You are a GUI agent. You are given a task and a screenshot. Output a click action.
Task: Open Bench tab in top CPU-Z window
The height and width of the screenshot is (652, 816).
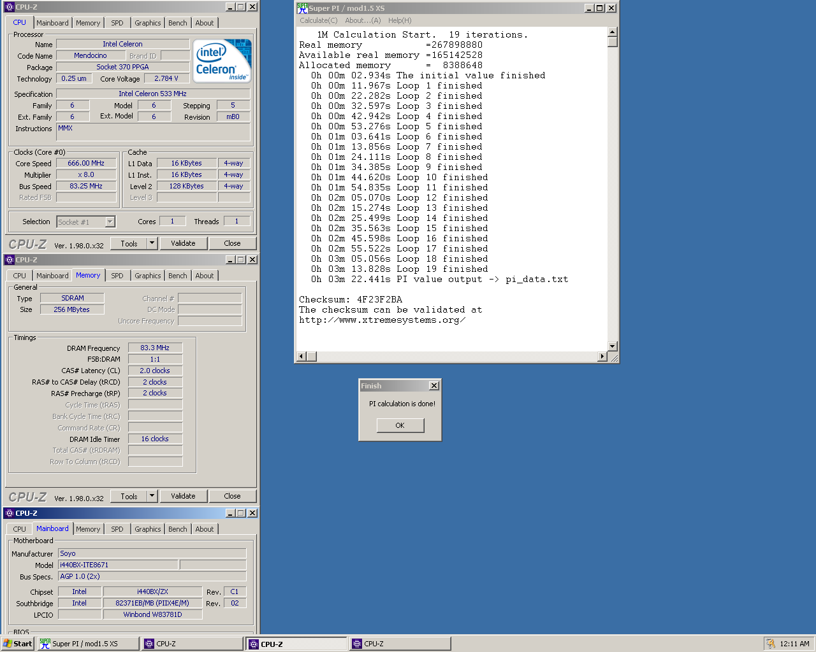coord(178,23)
